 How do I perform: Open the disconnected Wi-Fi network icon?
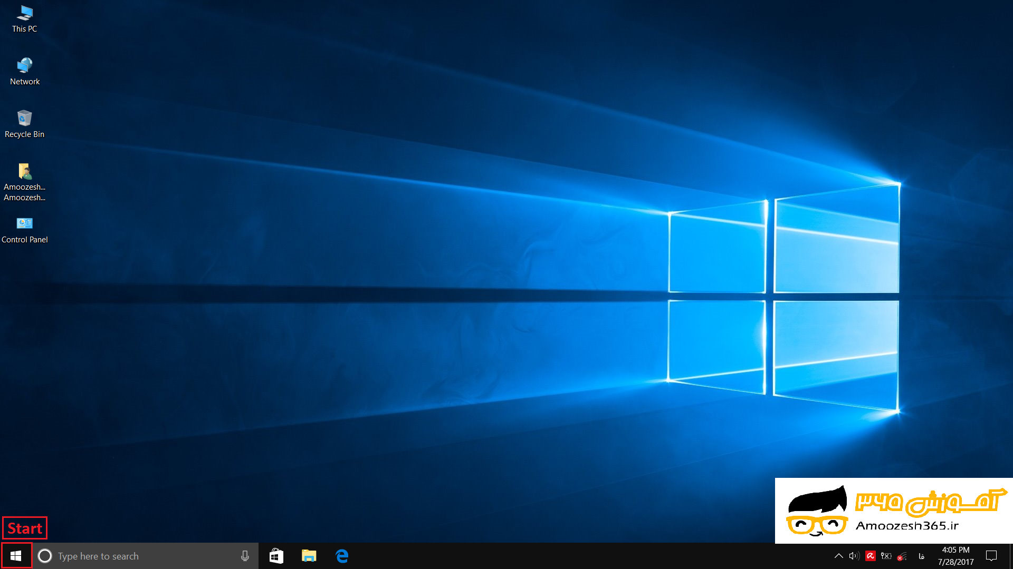[902, 556]
